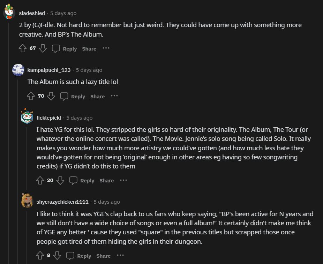Reply to sladeshied's comment
This screenshot has height=264, width=323.
pyautogui.click(x=65, y=49)
